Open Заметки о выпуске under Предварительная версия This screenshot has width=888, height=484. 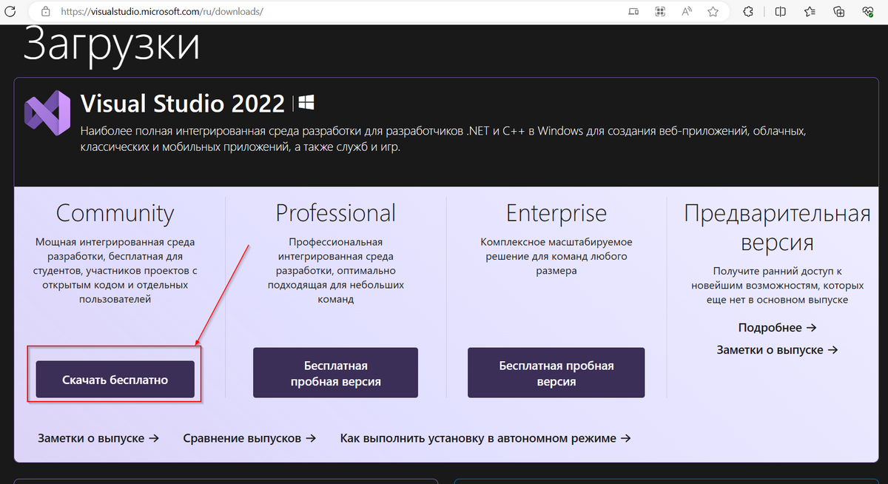pos(777,349)
